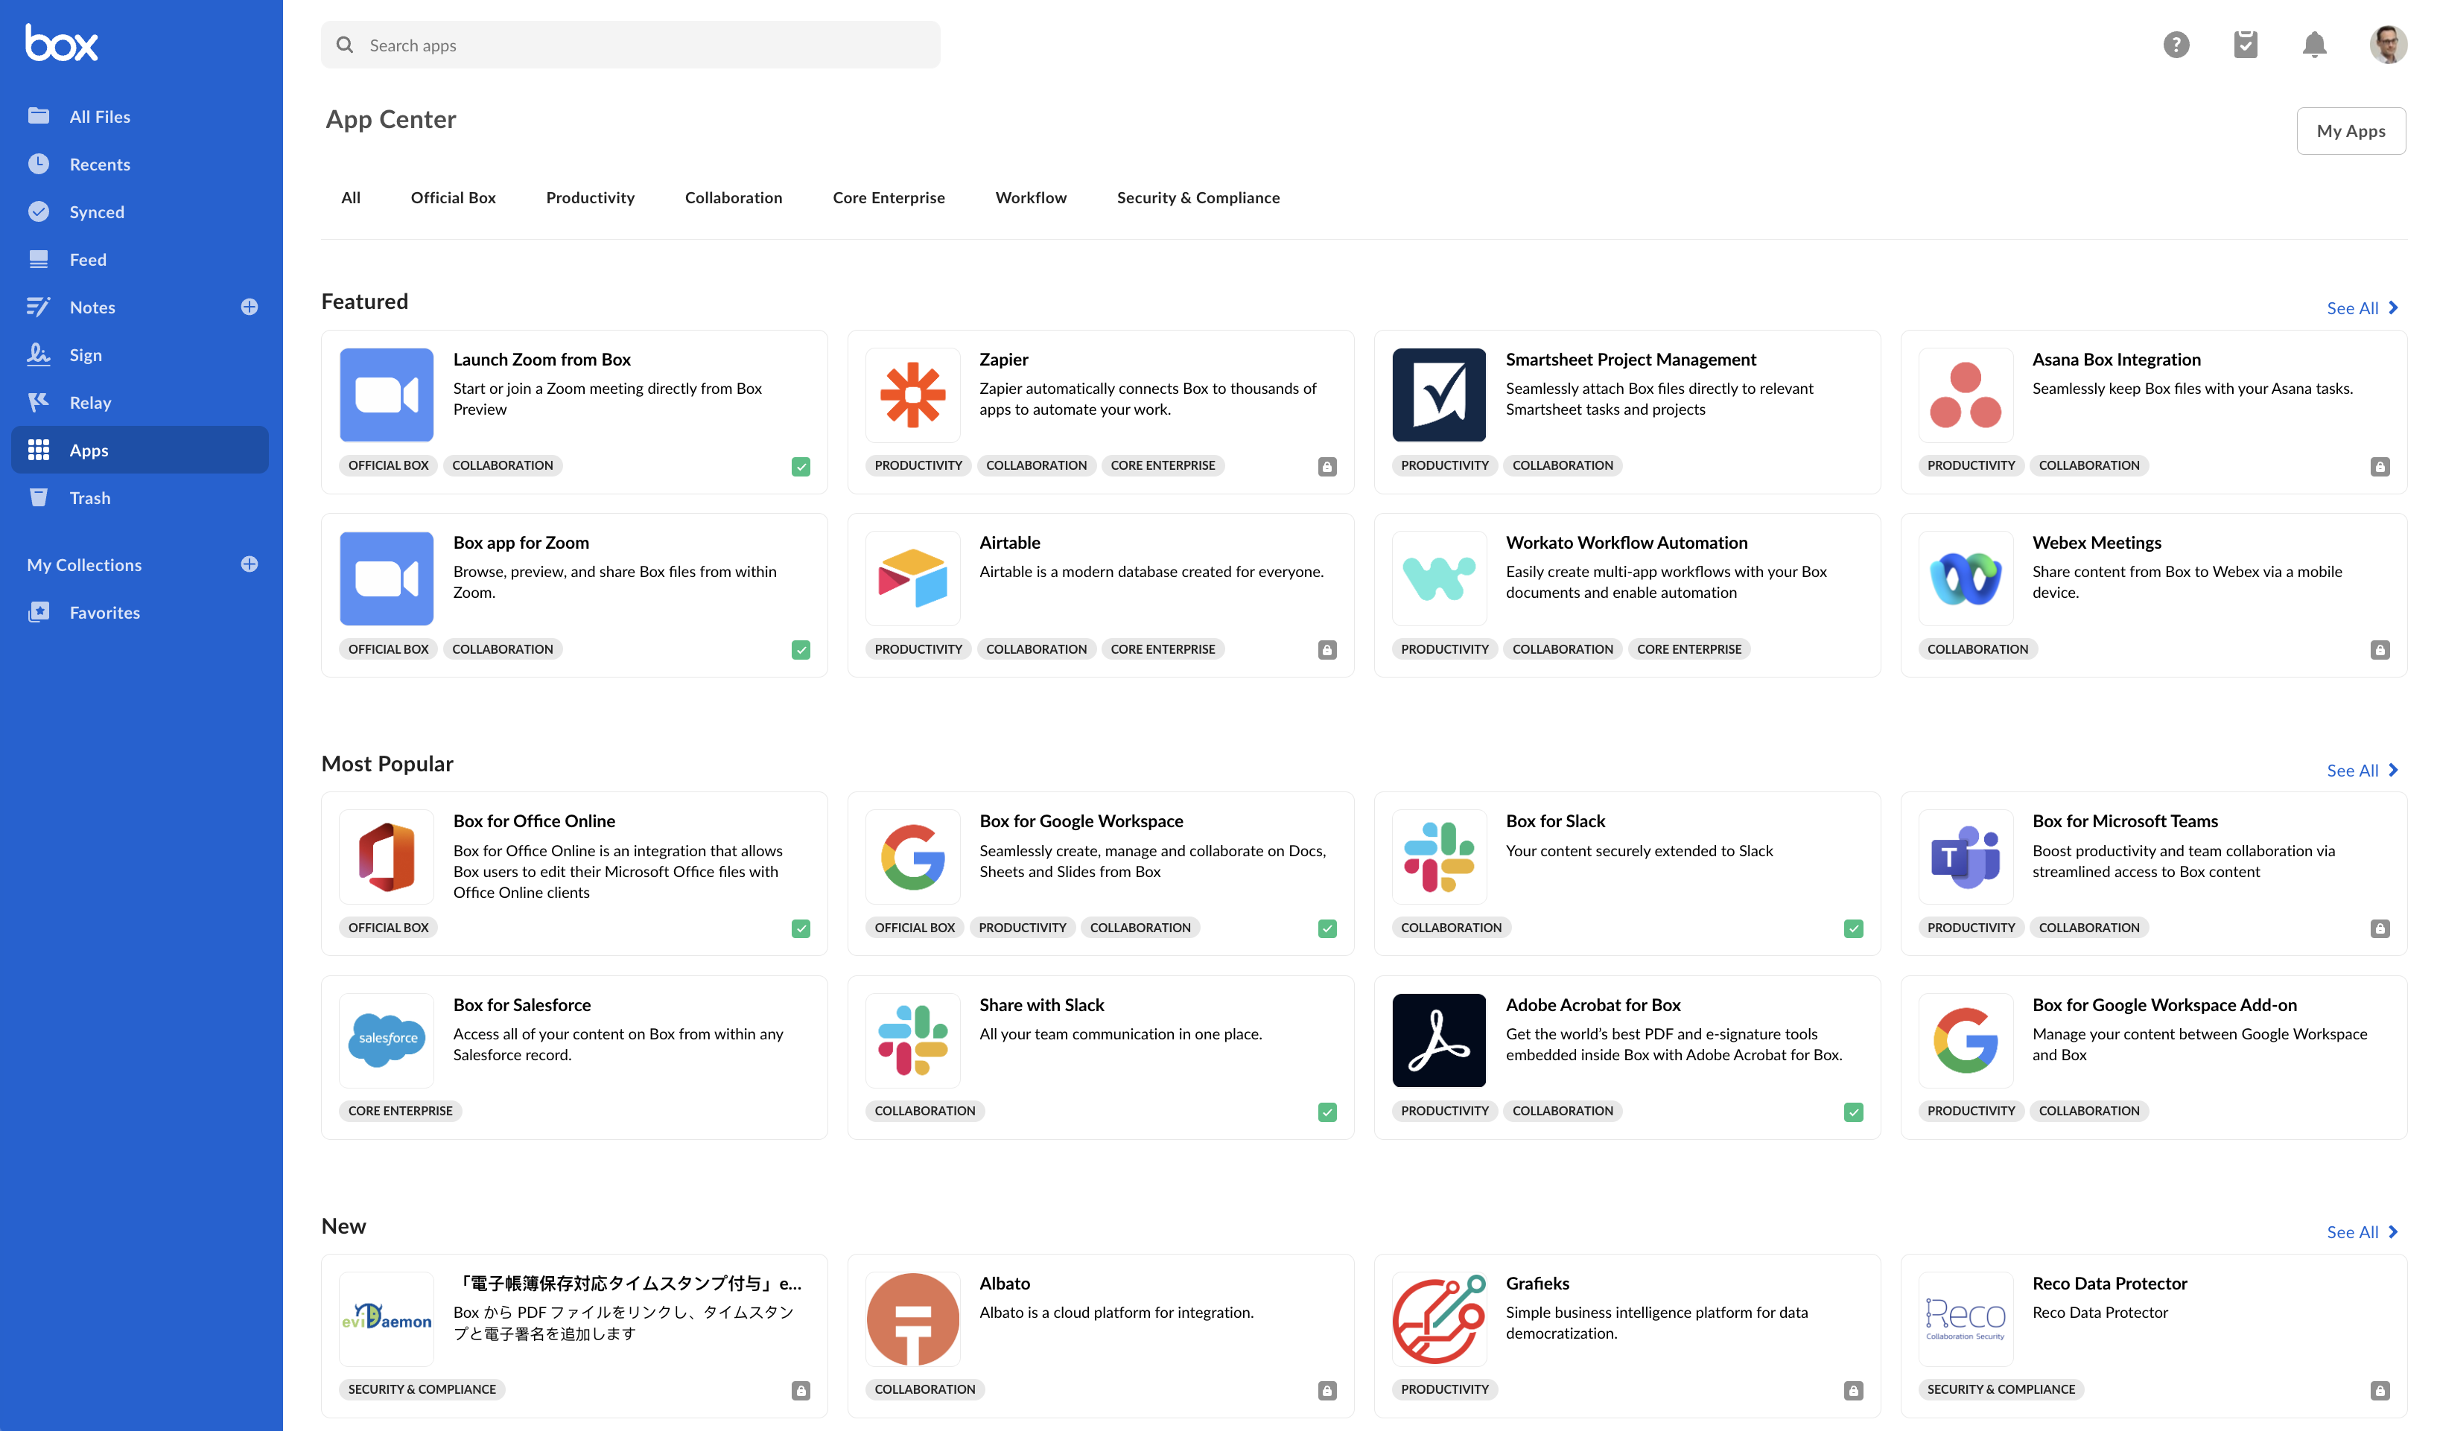This screenshot has height=1431, width=2437.
Task: Click lock icon on Zapier card
Action: point(1326,467)
